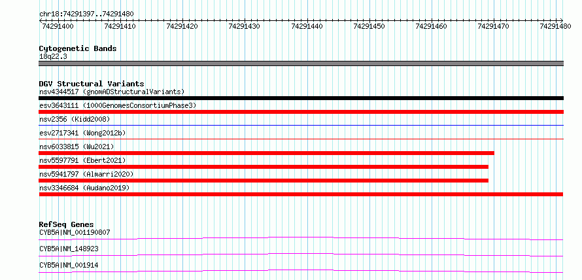The width and height of the screenshot is (582, 280).
Task: Click the magenta CYB5A NM_001190807 gene line
Action: coord(301,238)
